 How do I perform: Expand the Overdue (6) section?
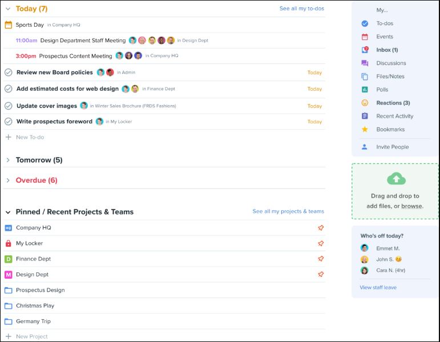(x=8, y=180)
